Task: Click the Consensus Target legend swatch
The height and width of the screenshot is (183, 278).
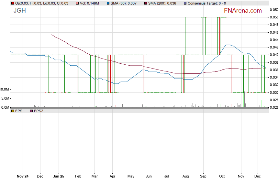Action: tap(185, 3)
